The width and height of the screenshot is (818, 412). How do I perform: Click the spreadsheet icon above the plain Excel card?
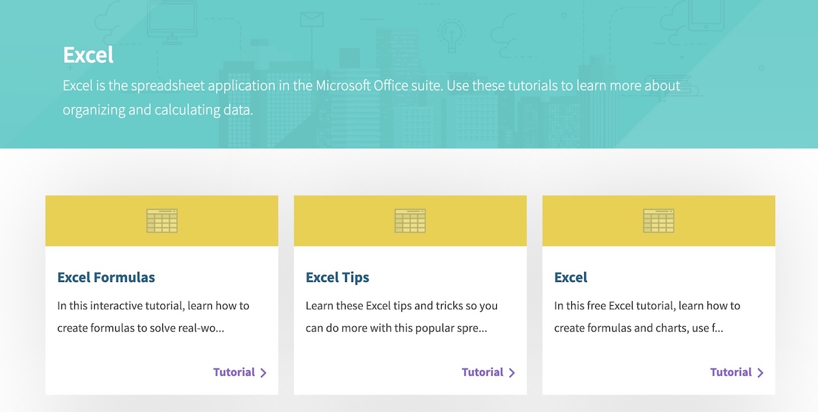[x=658, y=221]
